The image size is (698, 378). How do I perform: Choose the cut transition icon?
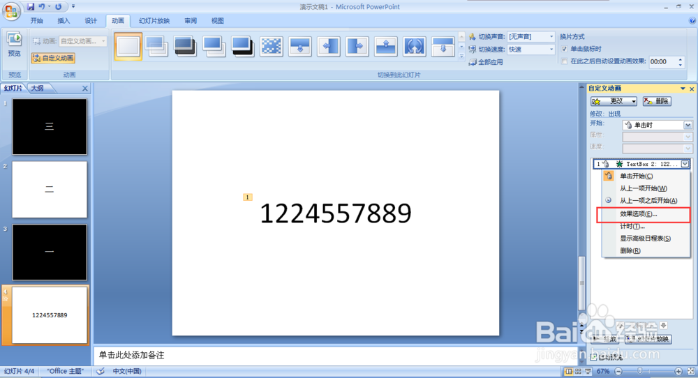pos(214,46)
